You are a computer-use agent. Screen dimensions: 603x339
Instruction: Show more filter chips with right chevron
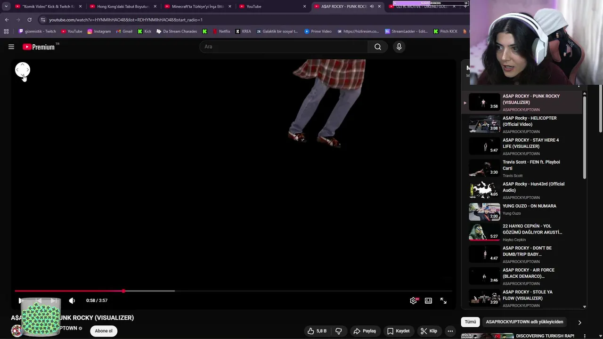[x=579, y=322]
